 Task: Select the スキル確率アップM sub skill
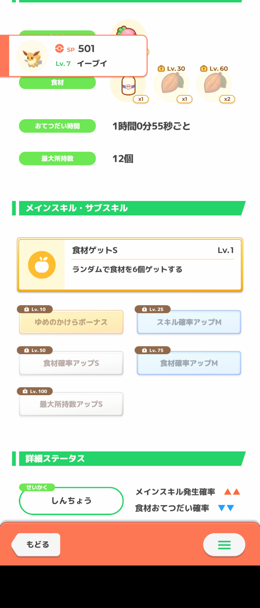tap(189, 322)
